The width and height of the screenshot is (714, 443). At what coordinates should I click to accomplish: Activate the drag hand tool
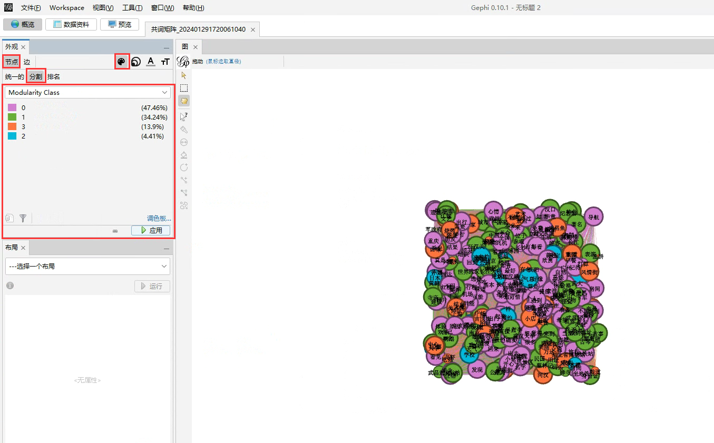(x=183, y=101)
